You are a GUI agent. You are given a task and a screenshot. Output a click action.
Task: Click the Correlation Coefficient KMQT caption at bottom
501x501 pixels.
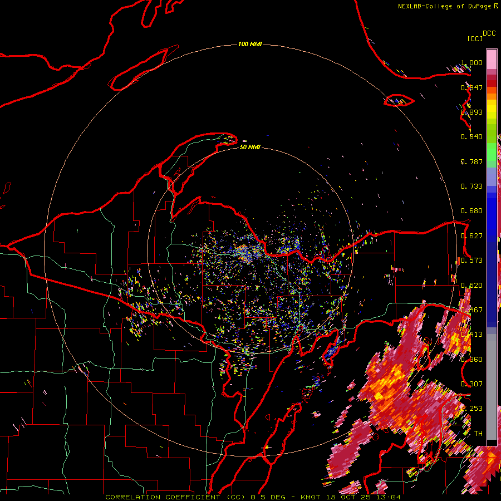253,497
